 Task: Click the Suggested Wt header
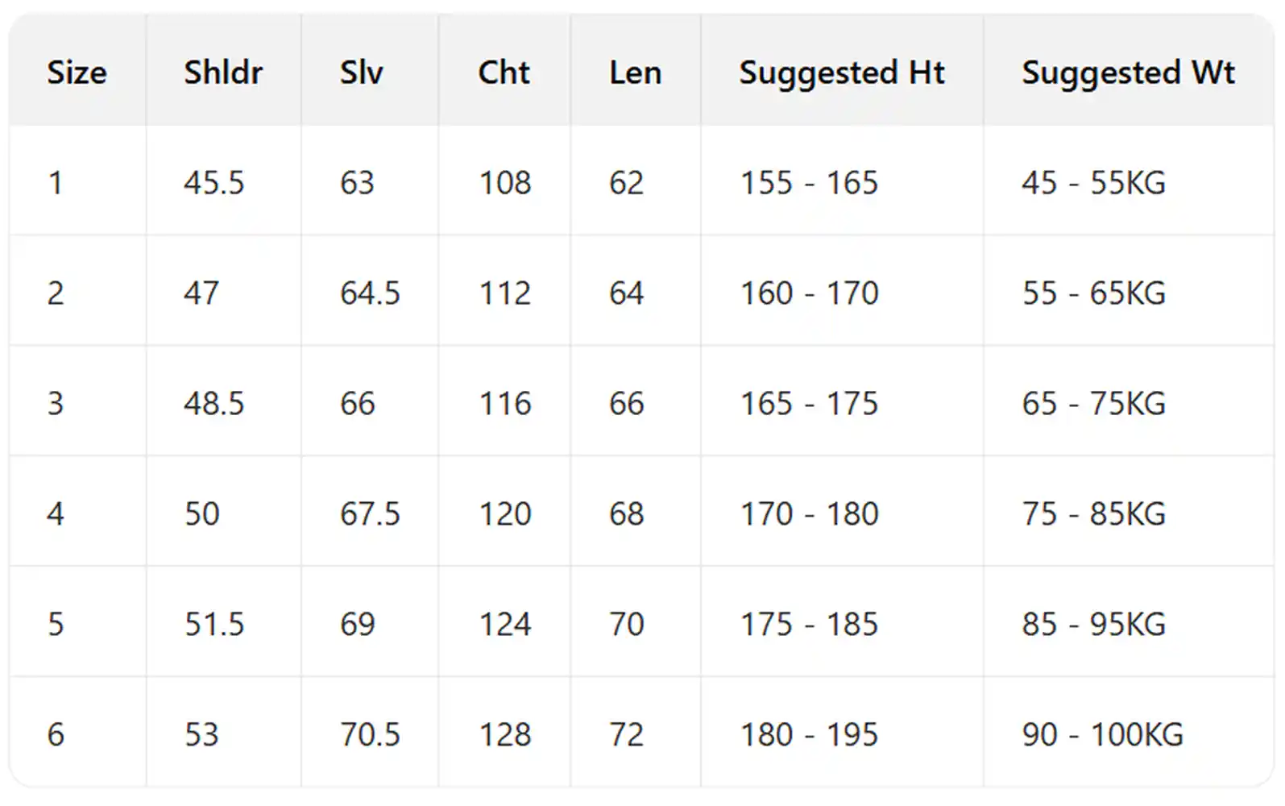(1128, 73)
